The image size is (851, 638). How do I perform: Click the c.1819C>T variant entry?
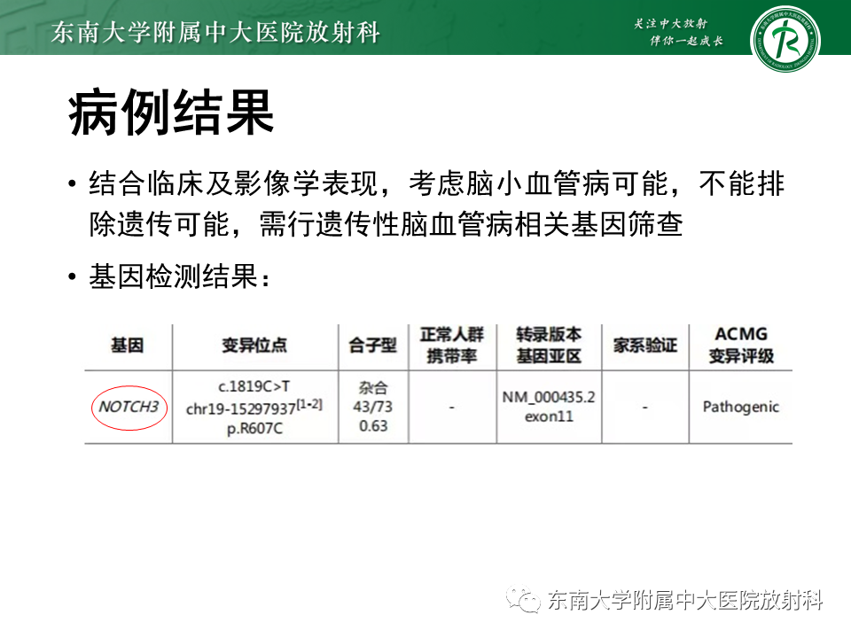256,387
